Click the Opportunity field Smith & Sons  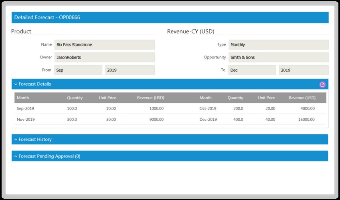pyautogui.click(x=278, y=57)
